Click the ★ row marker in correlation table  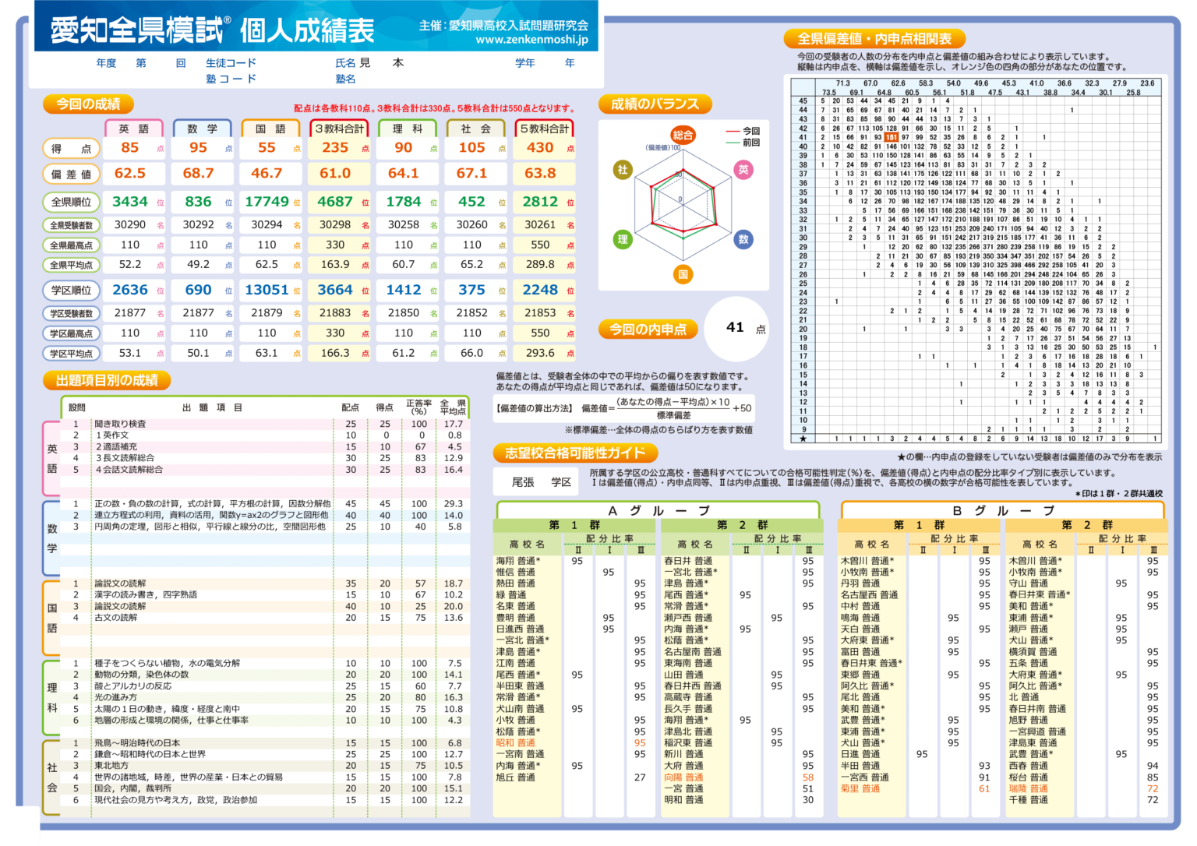[803, 439]
